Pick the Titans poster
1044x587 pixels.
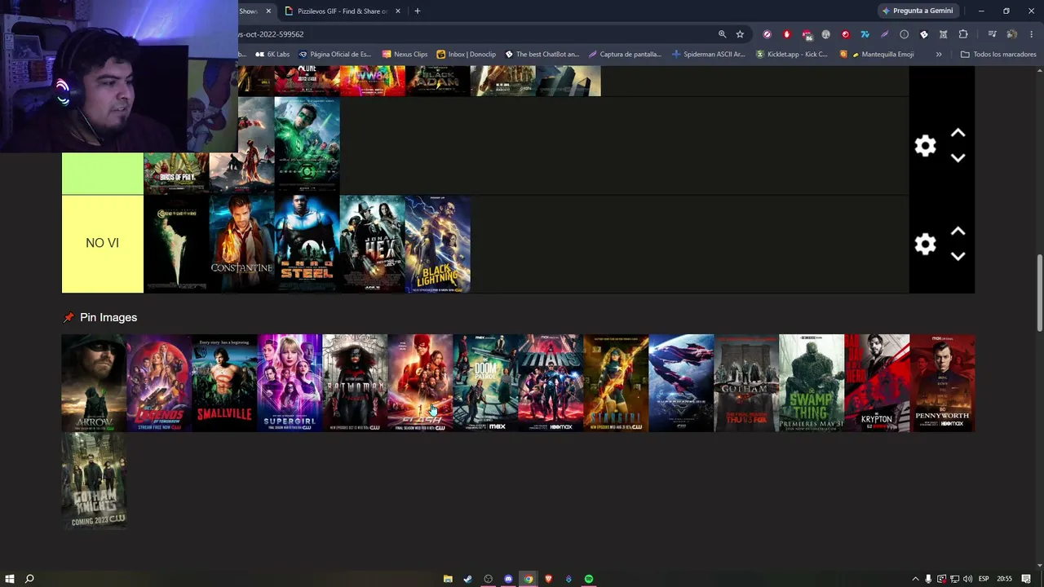(x=551, y=383)
